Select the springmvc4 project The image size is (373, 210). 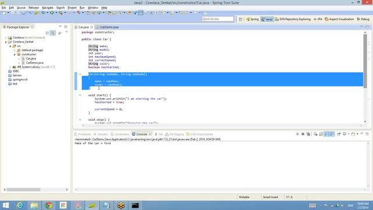(x=20, y=79)
